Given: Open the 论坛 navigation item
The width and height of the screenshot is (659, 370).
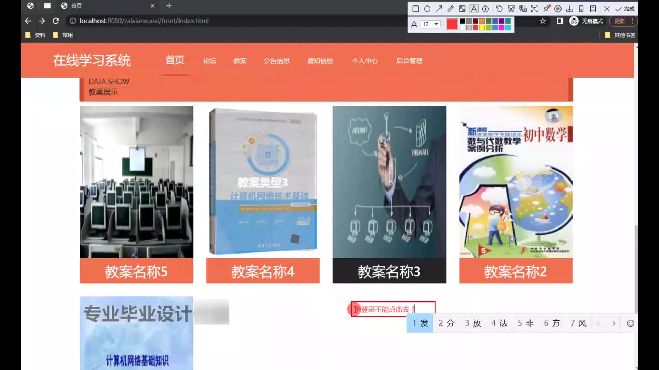Looking at the screenshot, I should [209, 61].
